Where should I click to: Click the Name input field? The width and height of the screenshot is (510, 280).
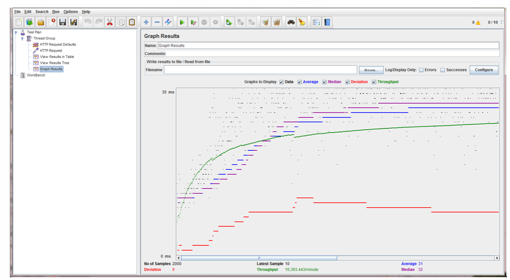[328, 45]
